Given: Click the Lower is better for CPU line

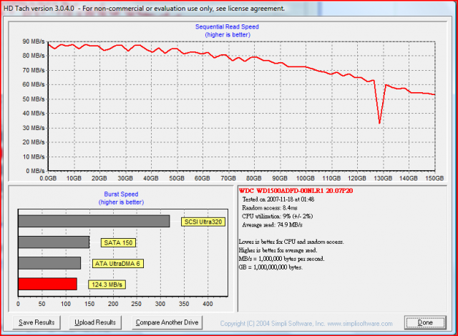Looking at the screenshot, I should click(291, 242).
